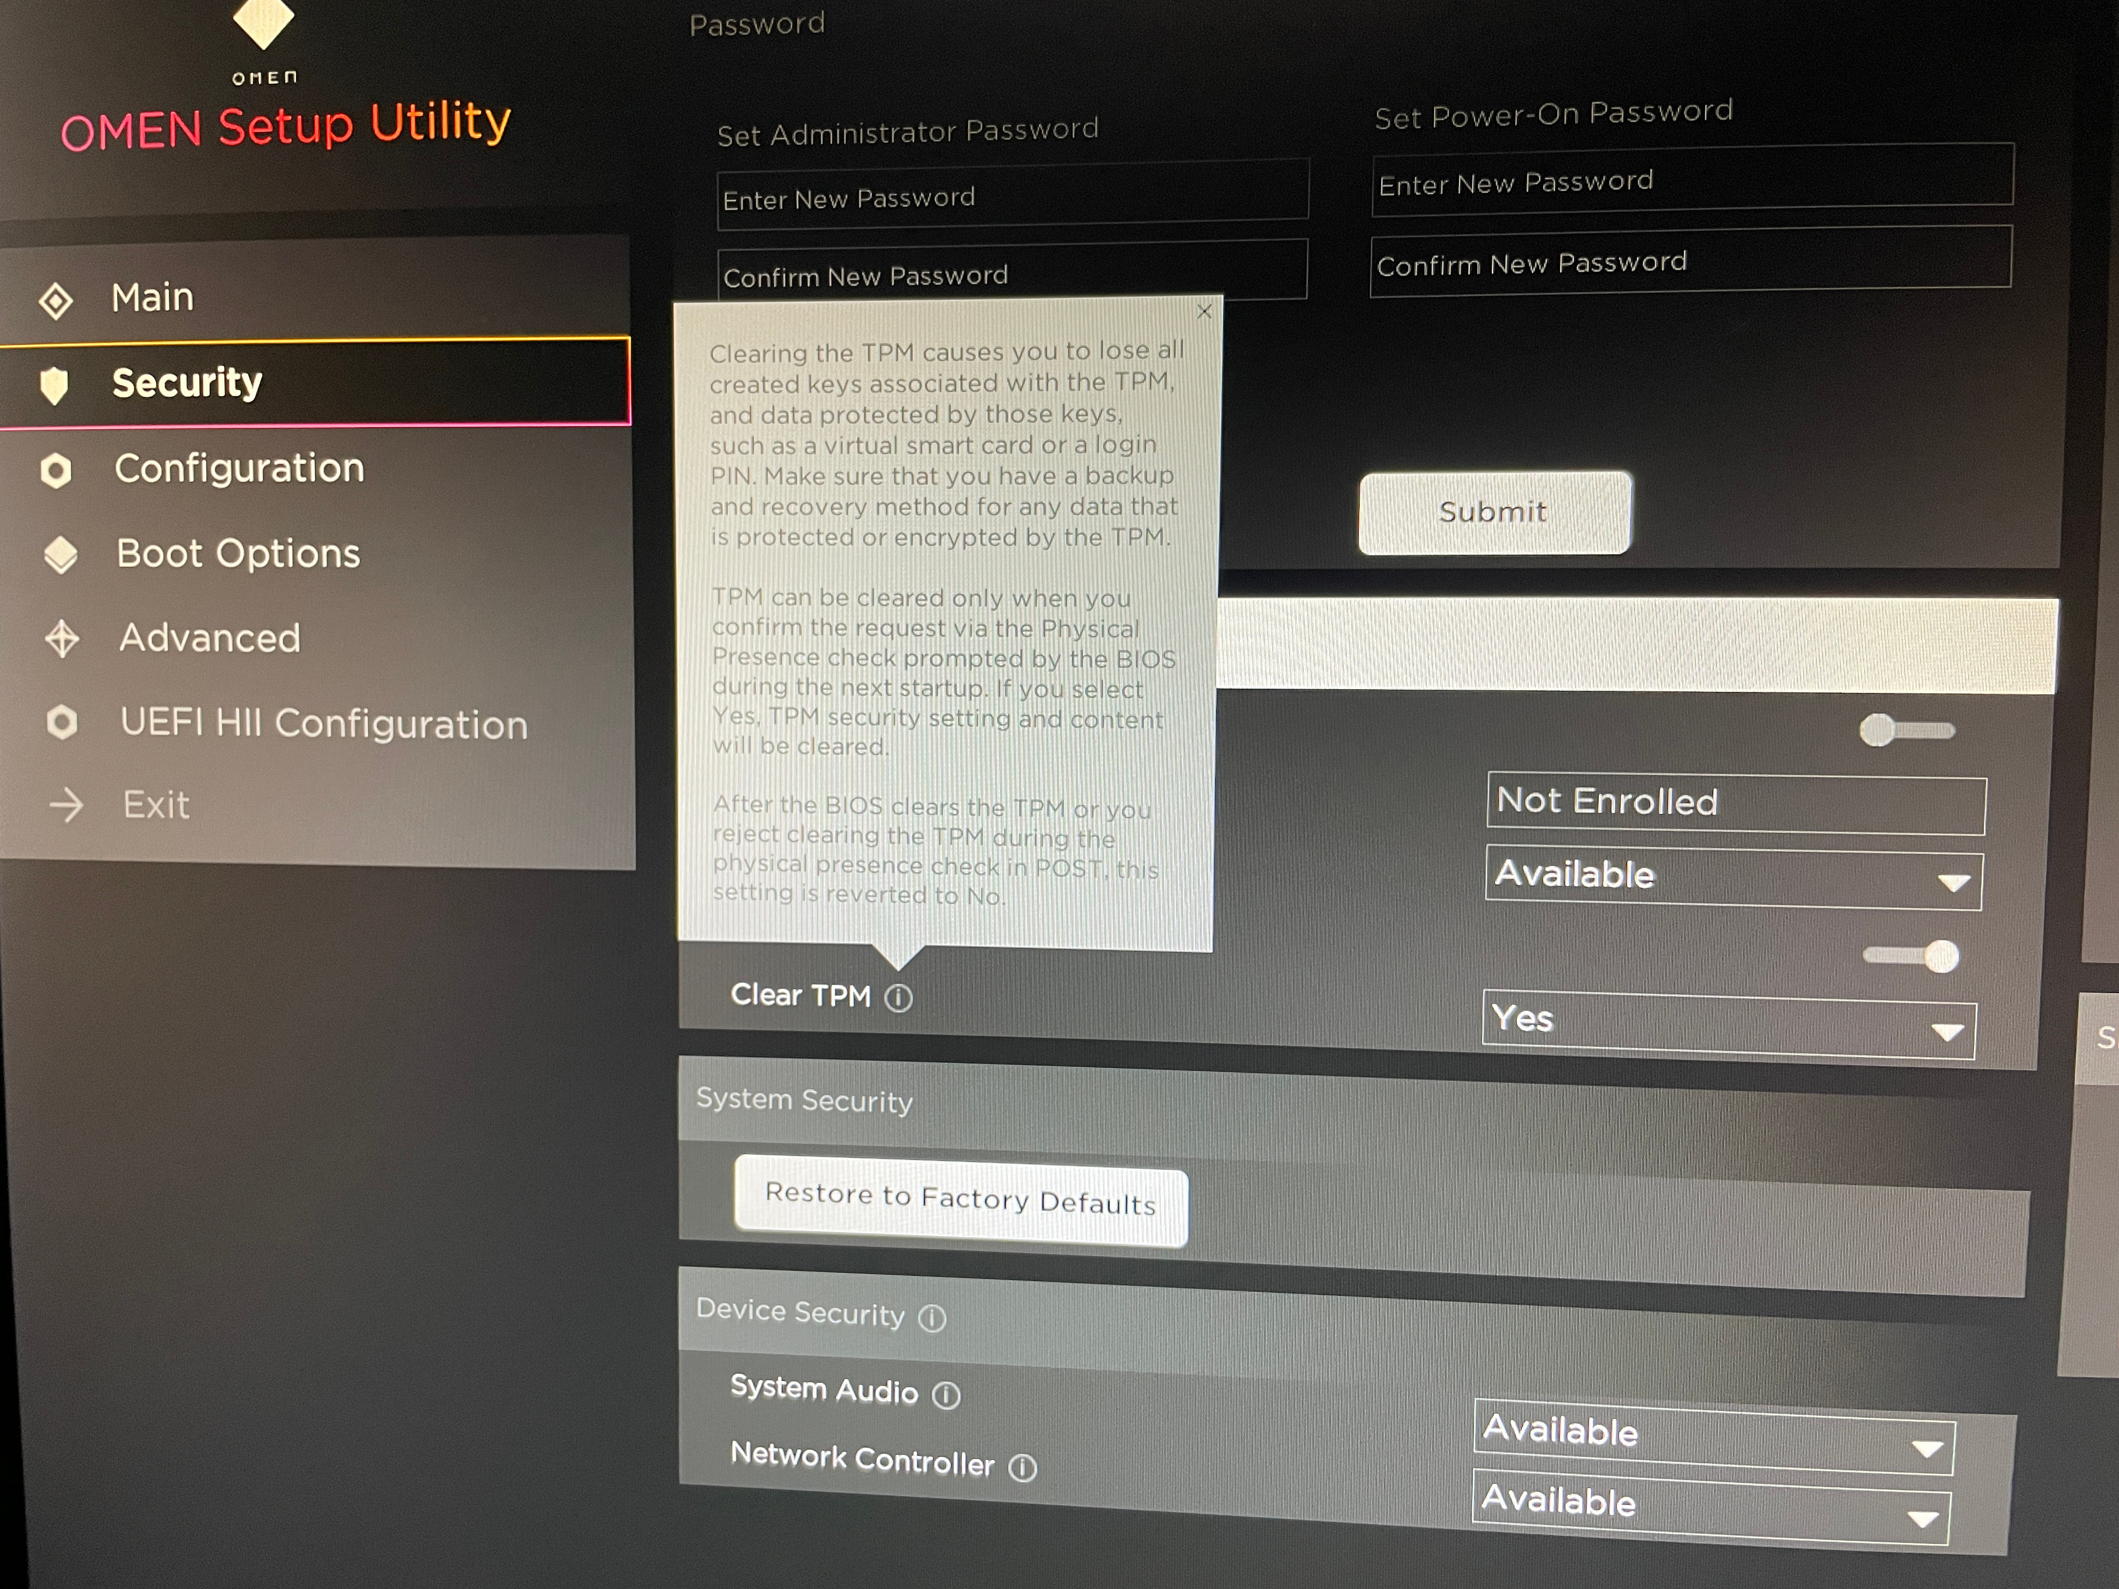Toggle the switch above Not Enrolled
2119x1589 pixels.
pyautogui.click(x=1906, y=731)
